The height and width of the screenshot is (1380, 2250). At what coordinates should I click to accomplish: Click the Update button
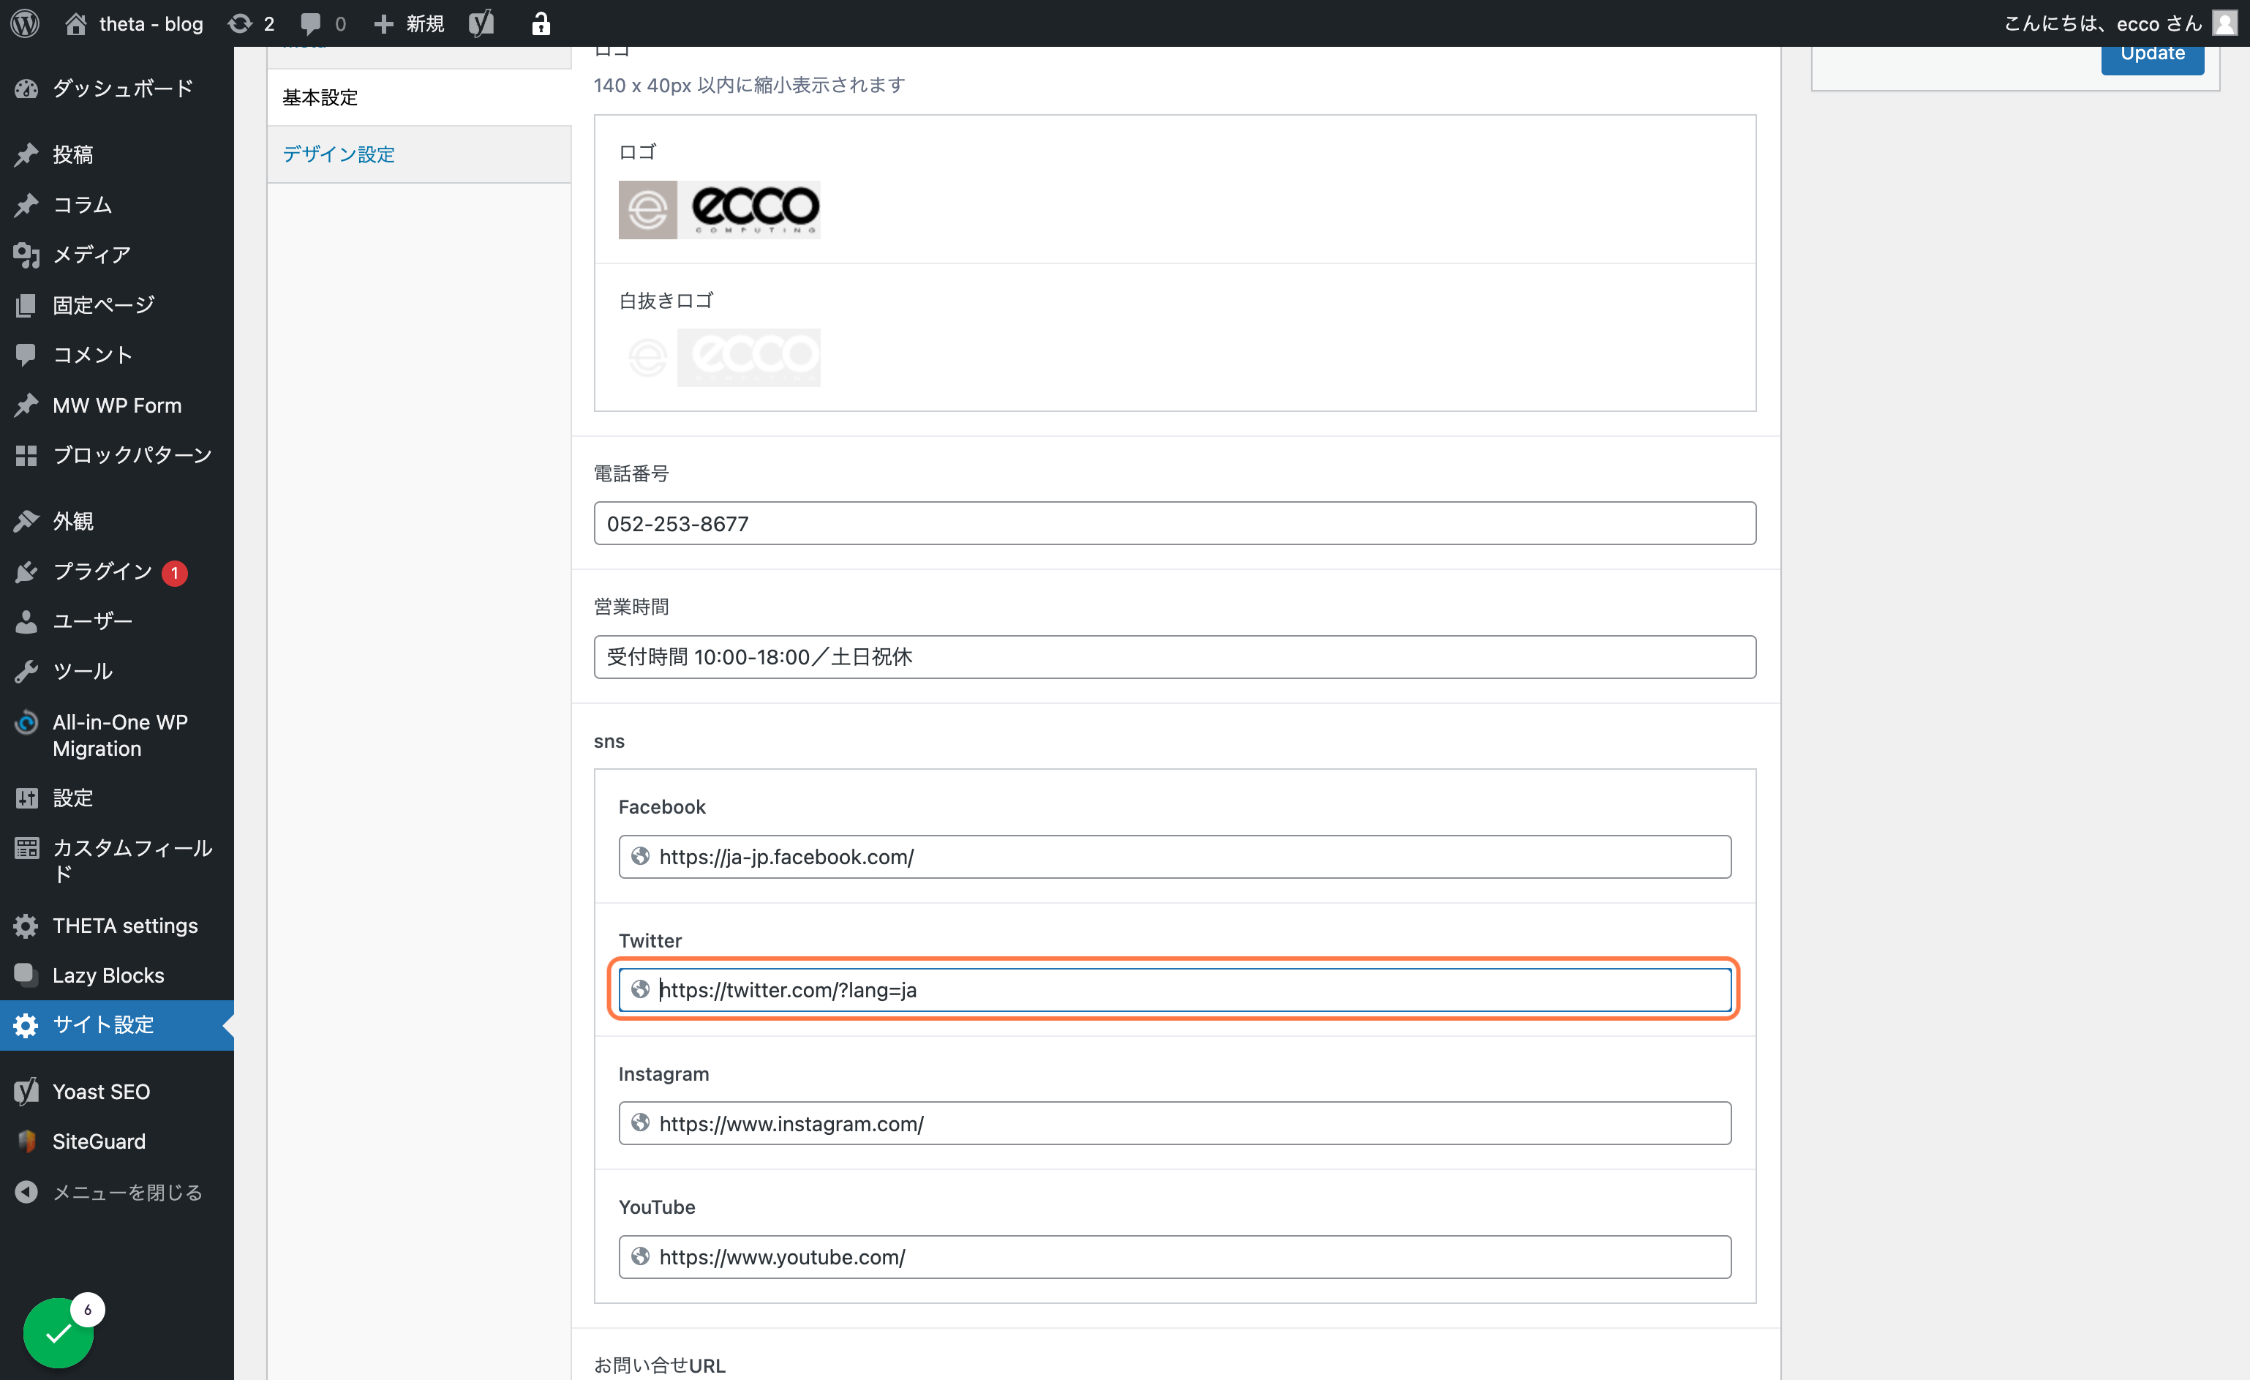pyautogui.click(x=2152, y=55)
